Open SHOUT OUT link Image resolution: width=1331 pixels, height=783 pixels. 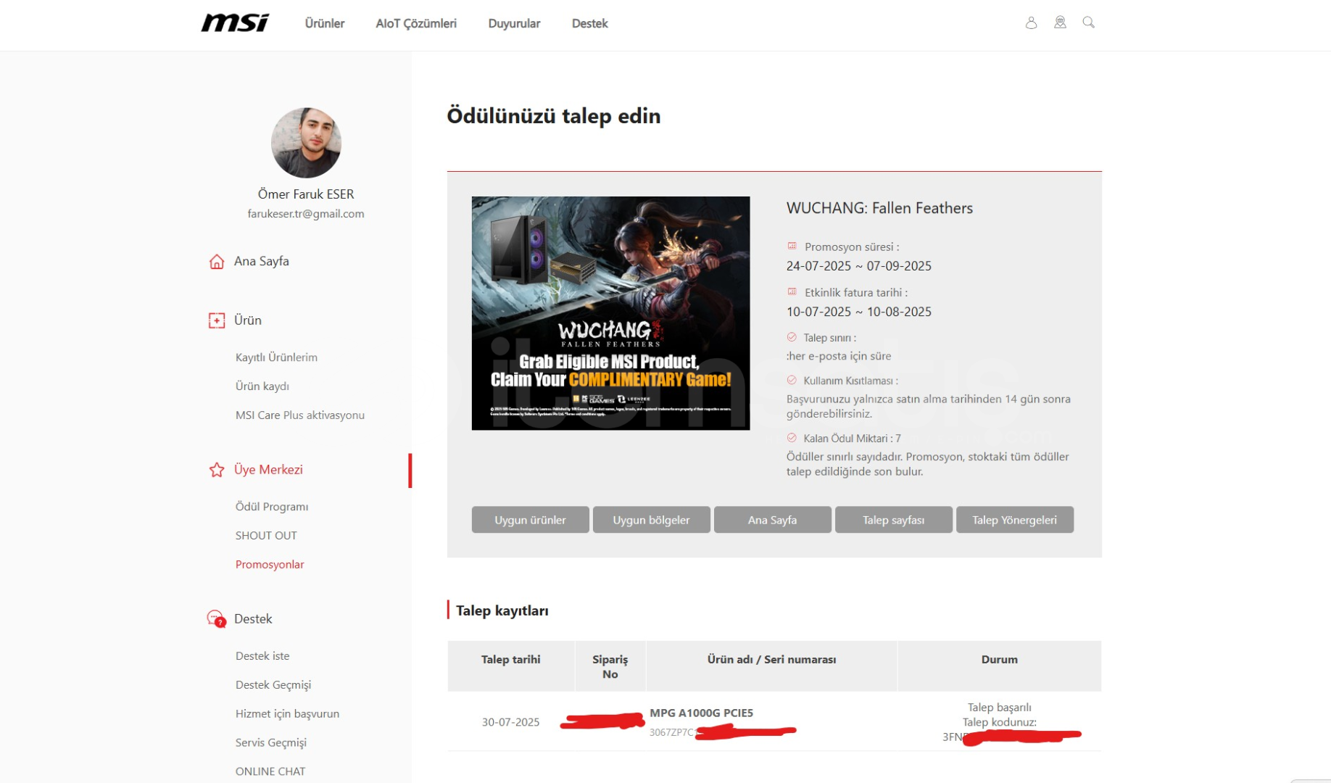click(x=266, y=536)
